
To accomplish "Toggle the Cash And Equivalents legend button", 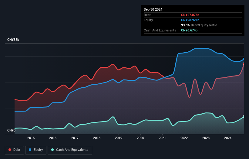I will pyautogui.click(x=70, y=150).
